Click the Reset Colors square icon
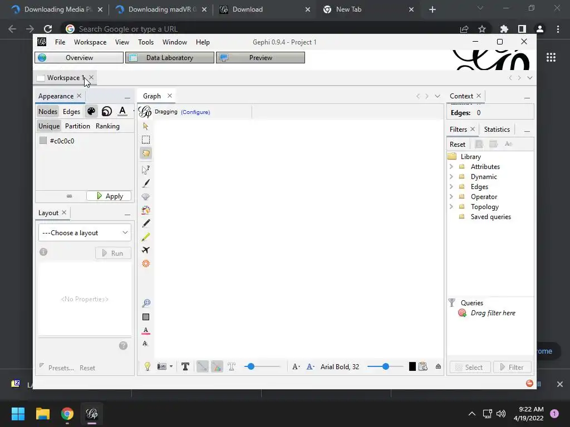 pos(146,317)
